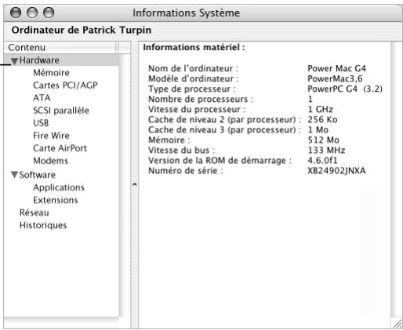Screen dimensions: 403x330
Task: Select the Historiques item
Action: [x=43, y=225]
